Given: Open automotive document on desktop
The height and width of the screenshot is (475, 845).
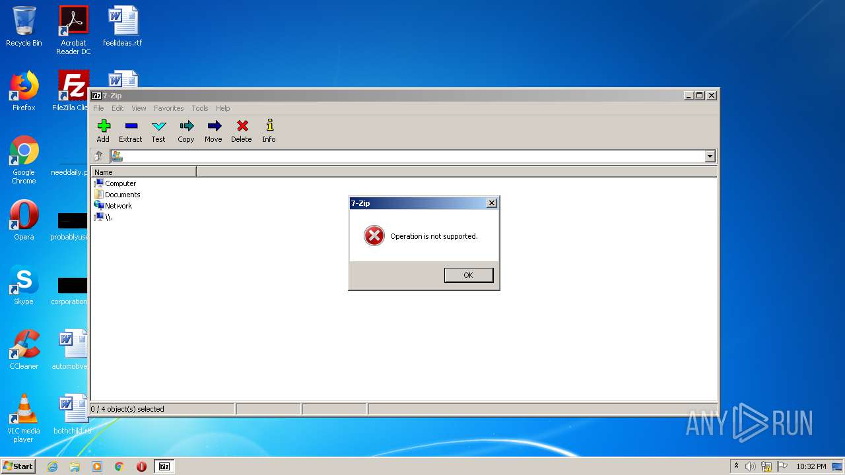Looking at the screenshot, I should 71,350.
